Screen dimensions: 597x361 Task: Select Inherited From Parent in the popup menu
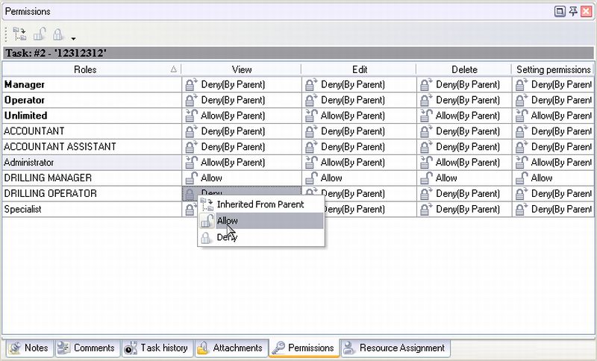point(260,204)
